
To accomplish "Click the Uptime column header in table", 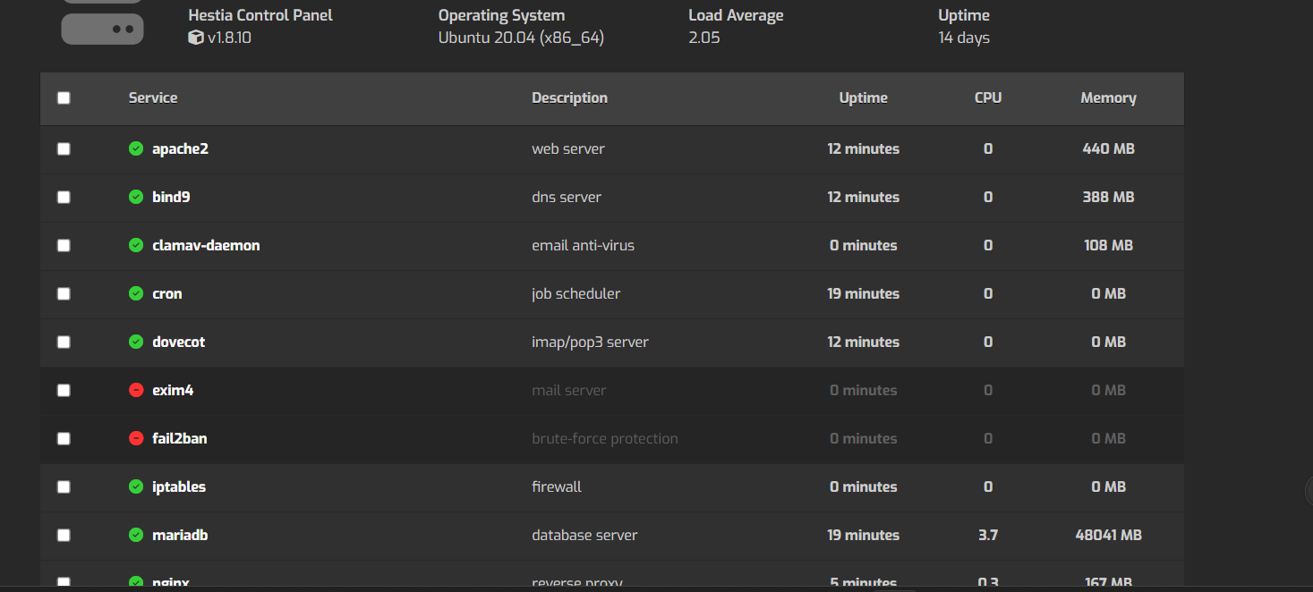I will (x=864, y=97).
